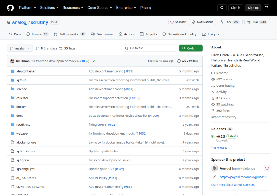
Task: Open the GitHub logo home link
Action: tap(10, 8)
